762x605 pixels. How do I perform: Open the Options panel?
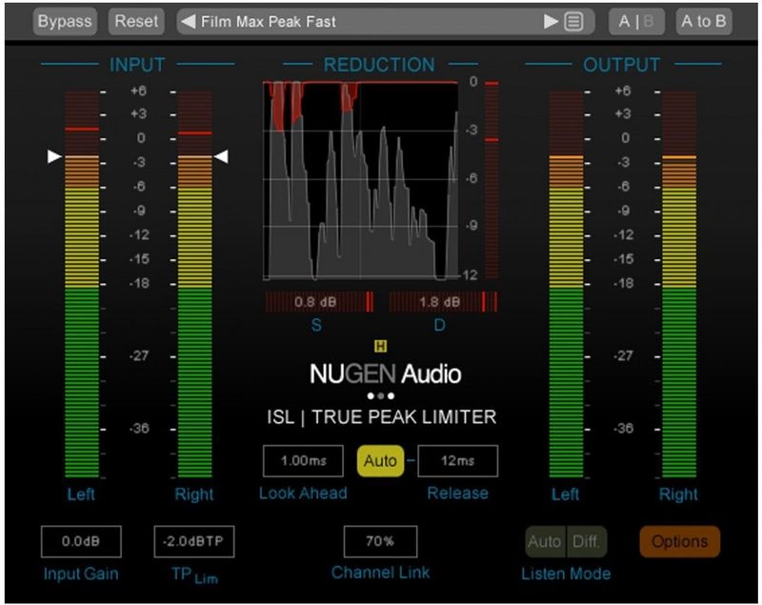(x=680, y=541)
